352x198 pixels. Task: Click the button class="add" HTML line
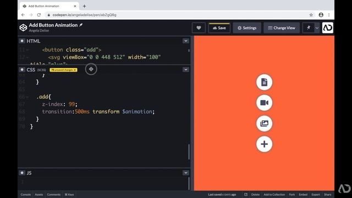pos(71,50)
